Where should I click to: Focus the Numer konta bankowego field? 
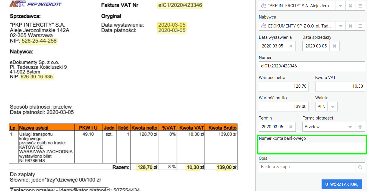point(312,147)
